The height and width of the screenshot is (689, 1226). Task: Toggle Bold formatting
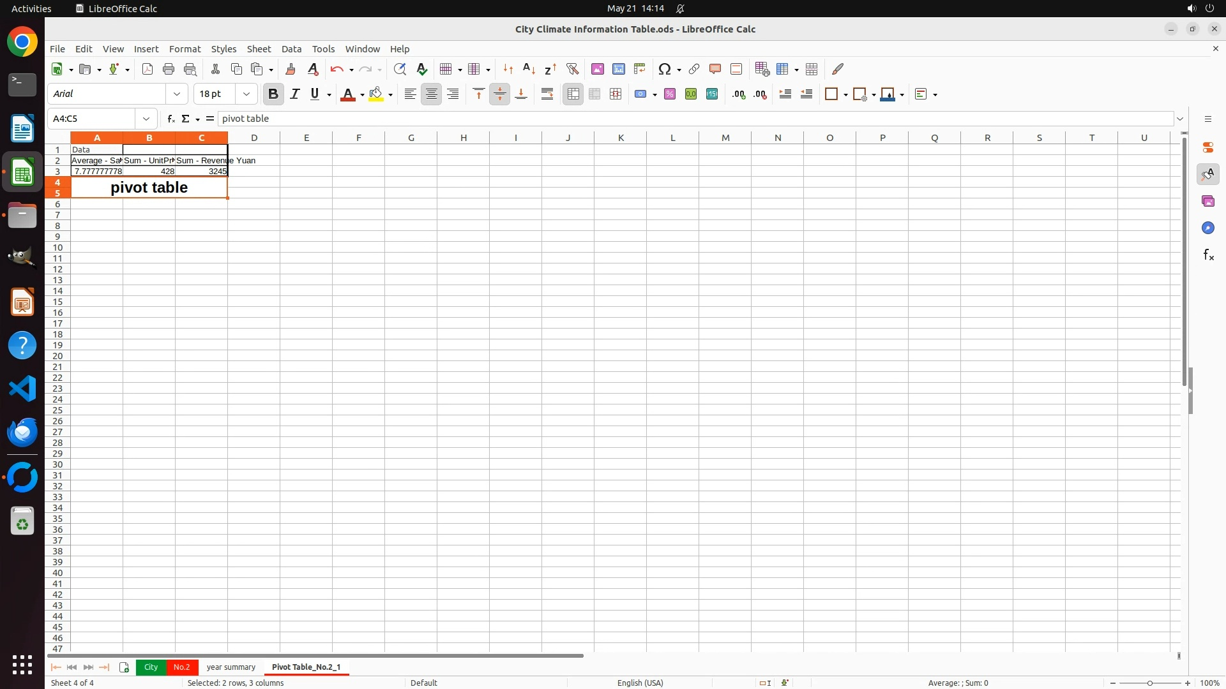point(273,94)
